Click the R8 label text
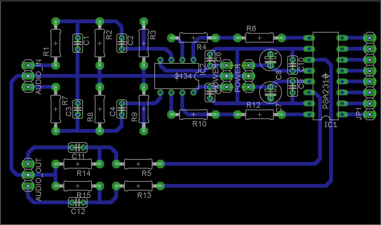 click(x=90, y=117)
